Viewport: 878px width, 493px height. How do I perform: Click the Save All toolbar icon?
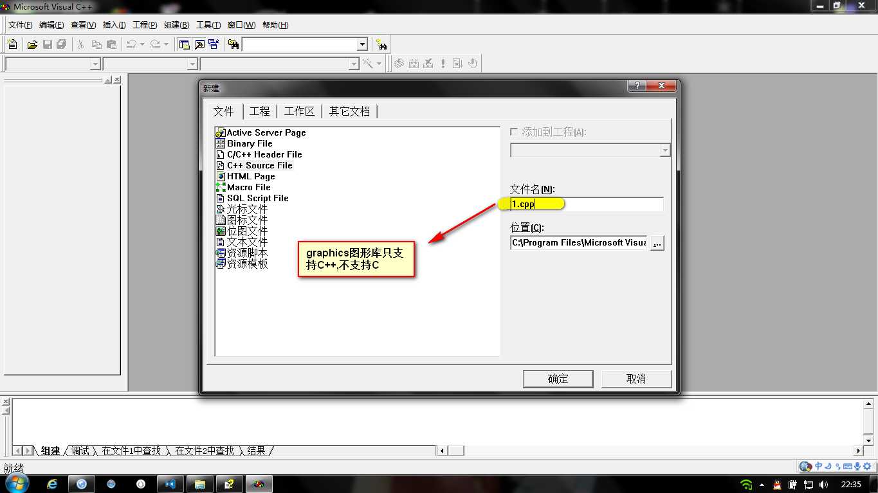click(62, 44)
